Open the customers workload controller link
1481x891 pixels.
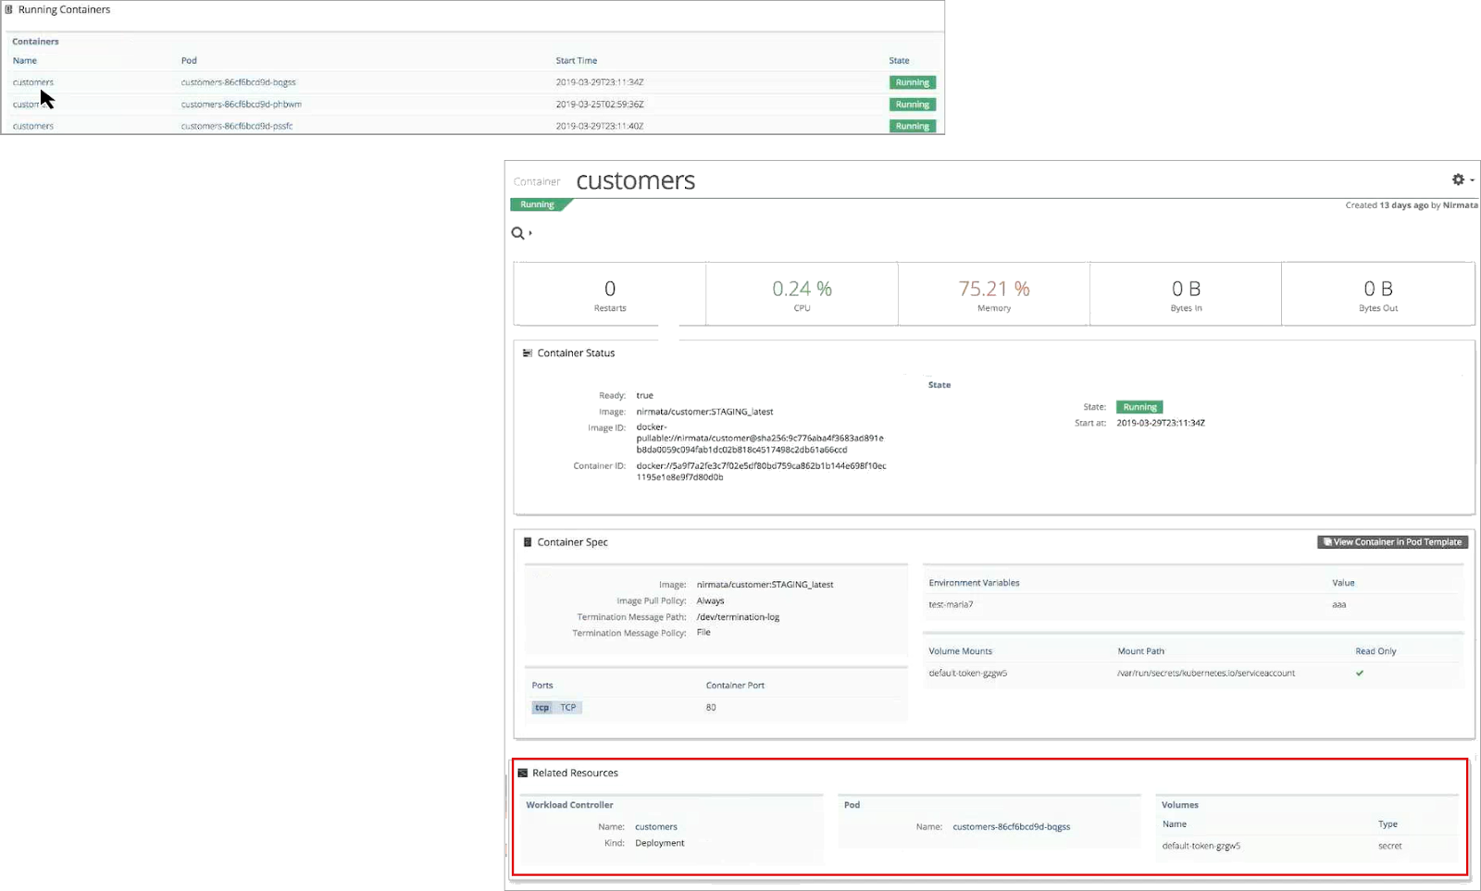click(656, 827)
